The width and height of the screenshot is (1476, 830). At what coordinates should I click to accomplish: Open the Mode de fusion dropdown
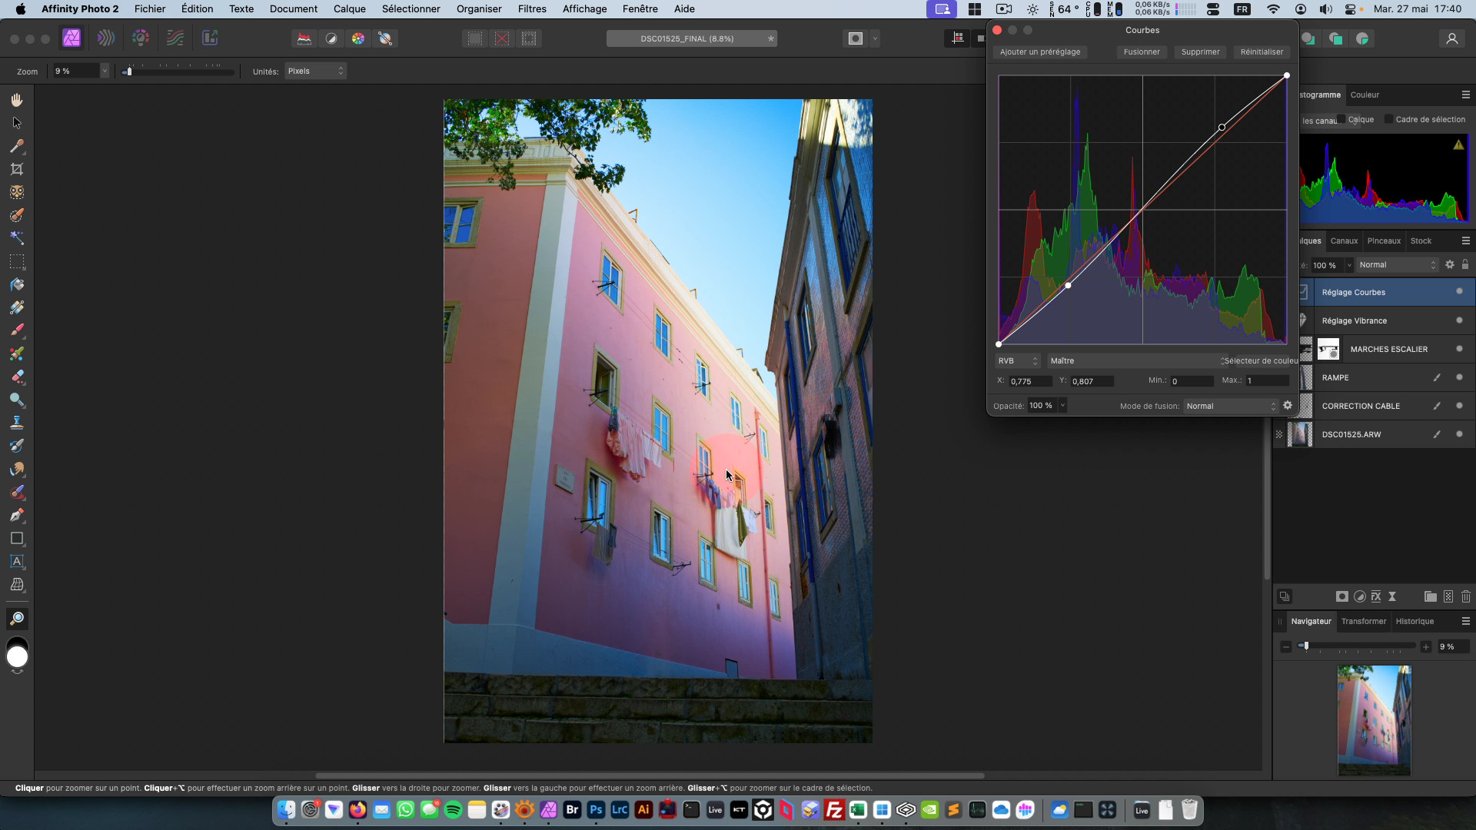pos(1230,406)
